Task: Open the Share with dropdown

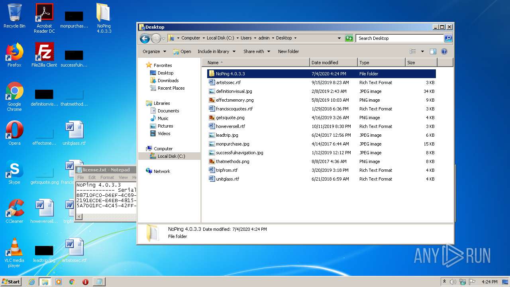Action: (x=257, y=51)
